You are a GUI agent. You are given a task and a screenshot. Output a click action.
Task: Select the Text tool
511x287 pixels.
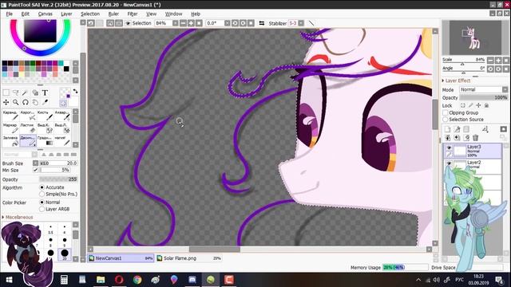tap(45, 92)
